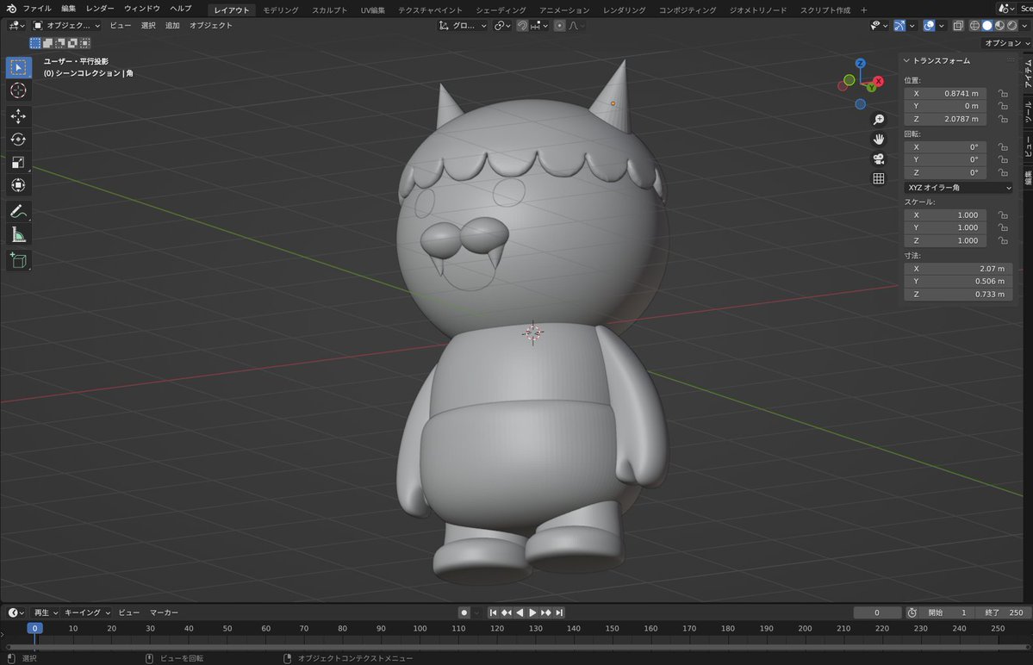Open viewport 追加 menu
The width and height of the screenshot is (1033, 665).
[x=172, y=26]
